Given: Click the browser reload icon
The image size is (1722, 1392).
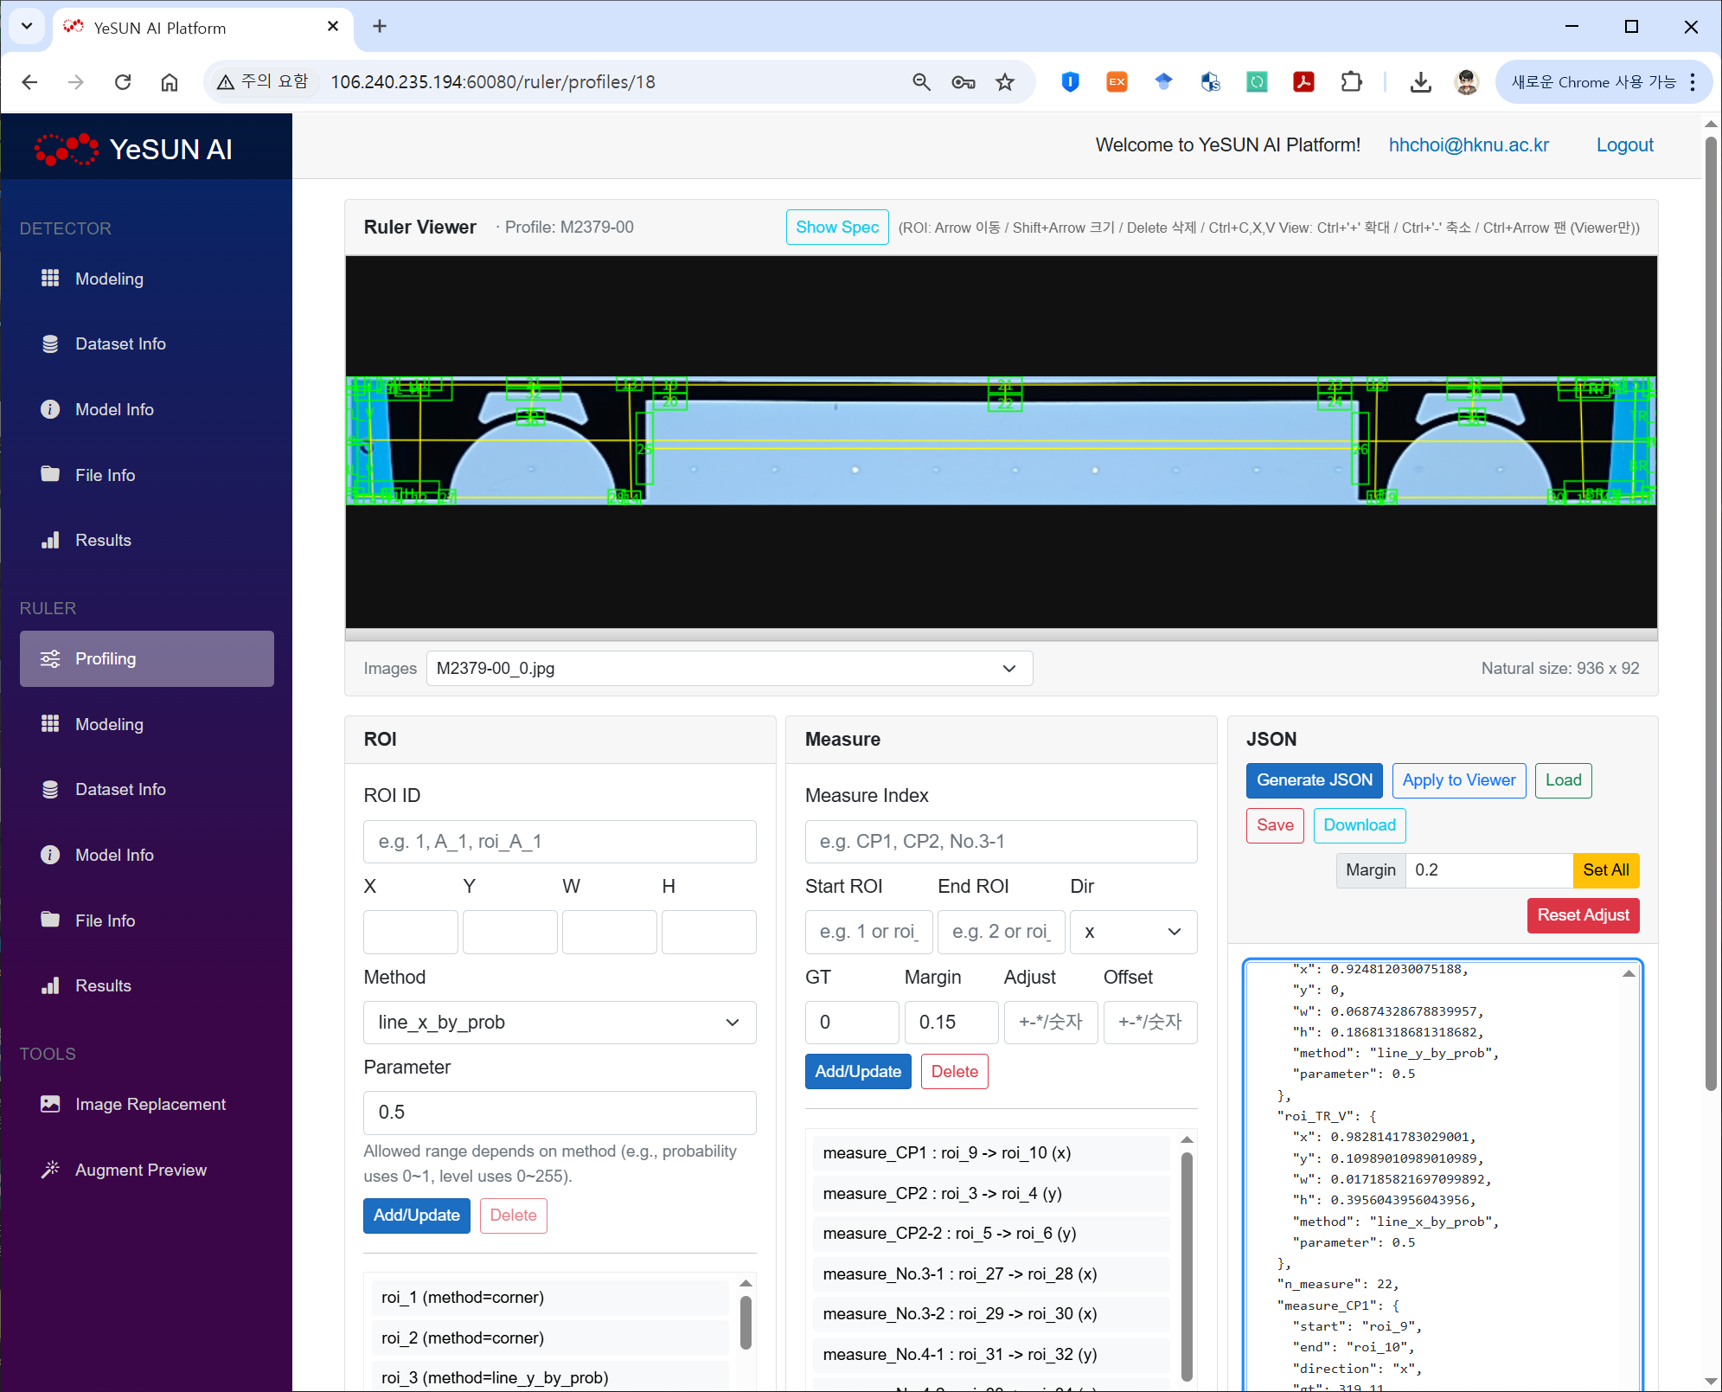Looking at the screenshot, I should 123,82.
